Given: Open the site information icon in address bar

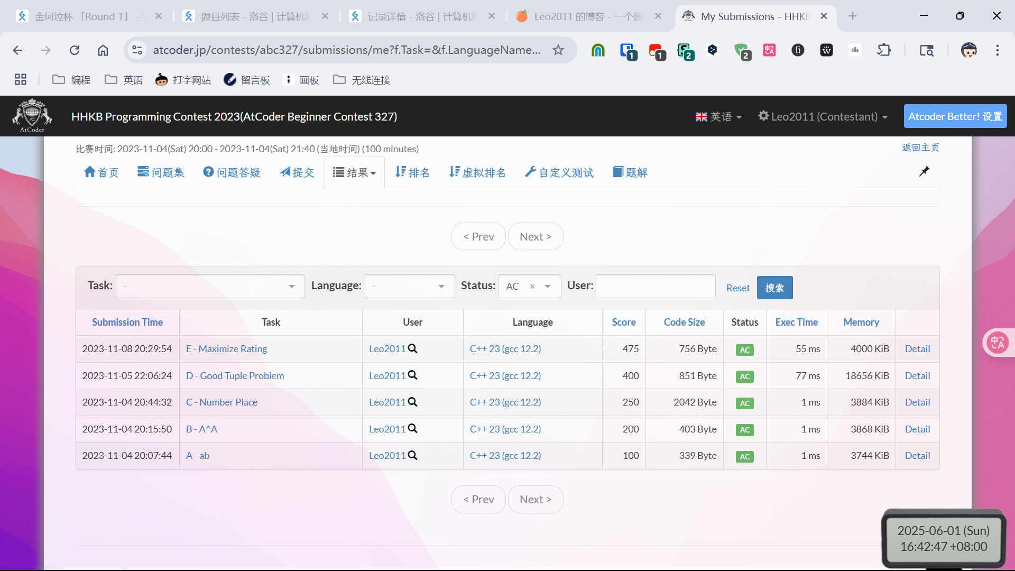Looking at the screenshot, I should click(137, 50).
